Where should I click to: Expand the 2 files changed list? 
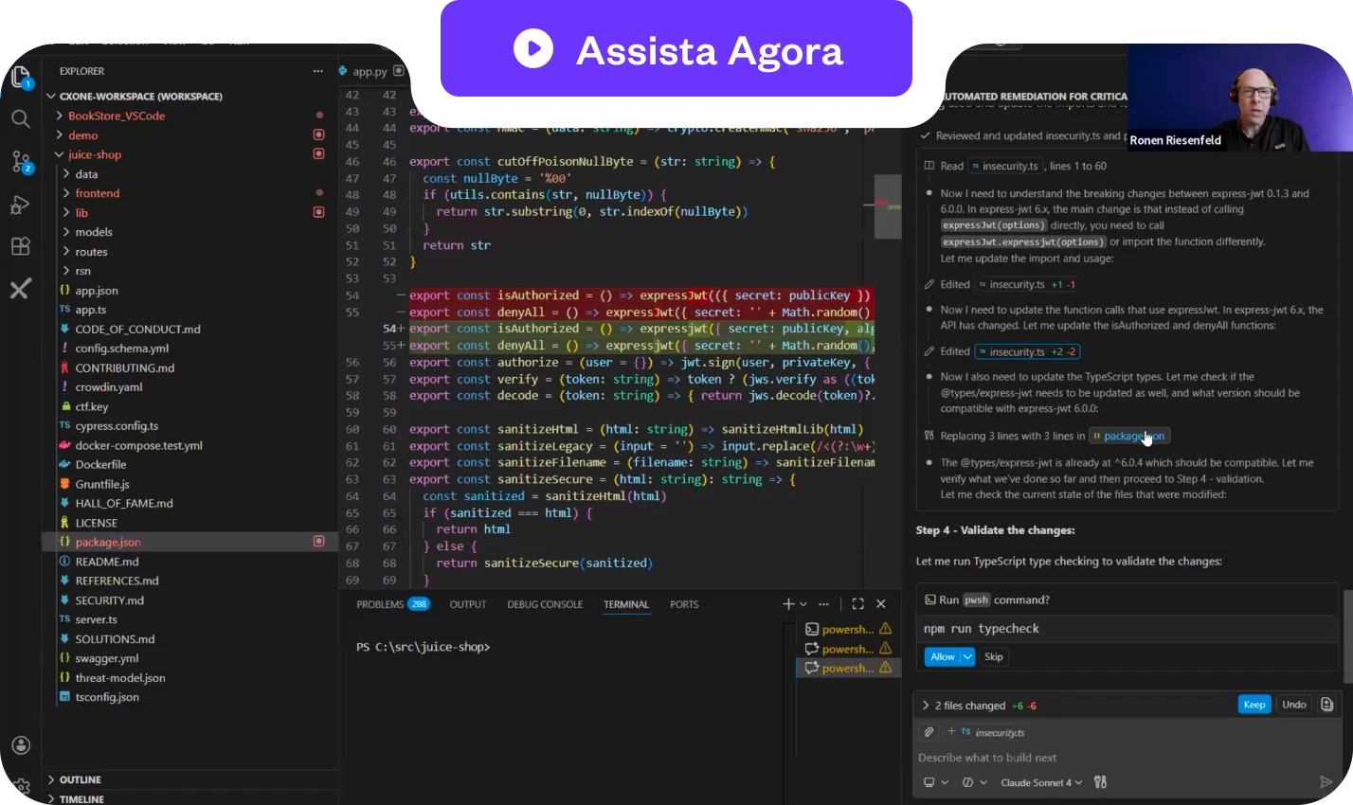click(926, 706)
